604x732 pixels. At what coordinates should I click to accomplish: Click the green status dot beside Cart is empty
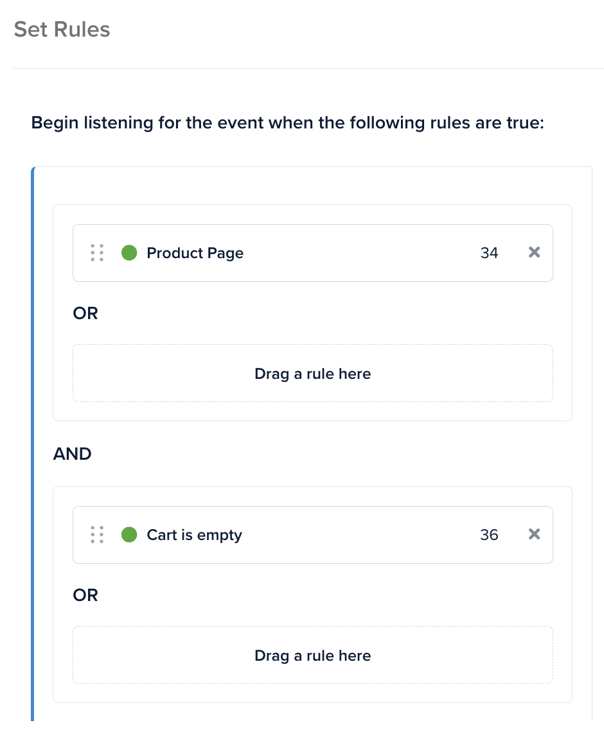pyautogui.click(x=129, y=535)
